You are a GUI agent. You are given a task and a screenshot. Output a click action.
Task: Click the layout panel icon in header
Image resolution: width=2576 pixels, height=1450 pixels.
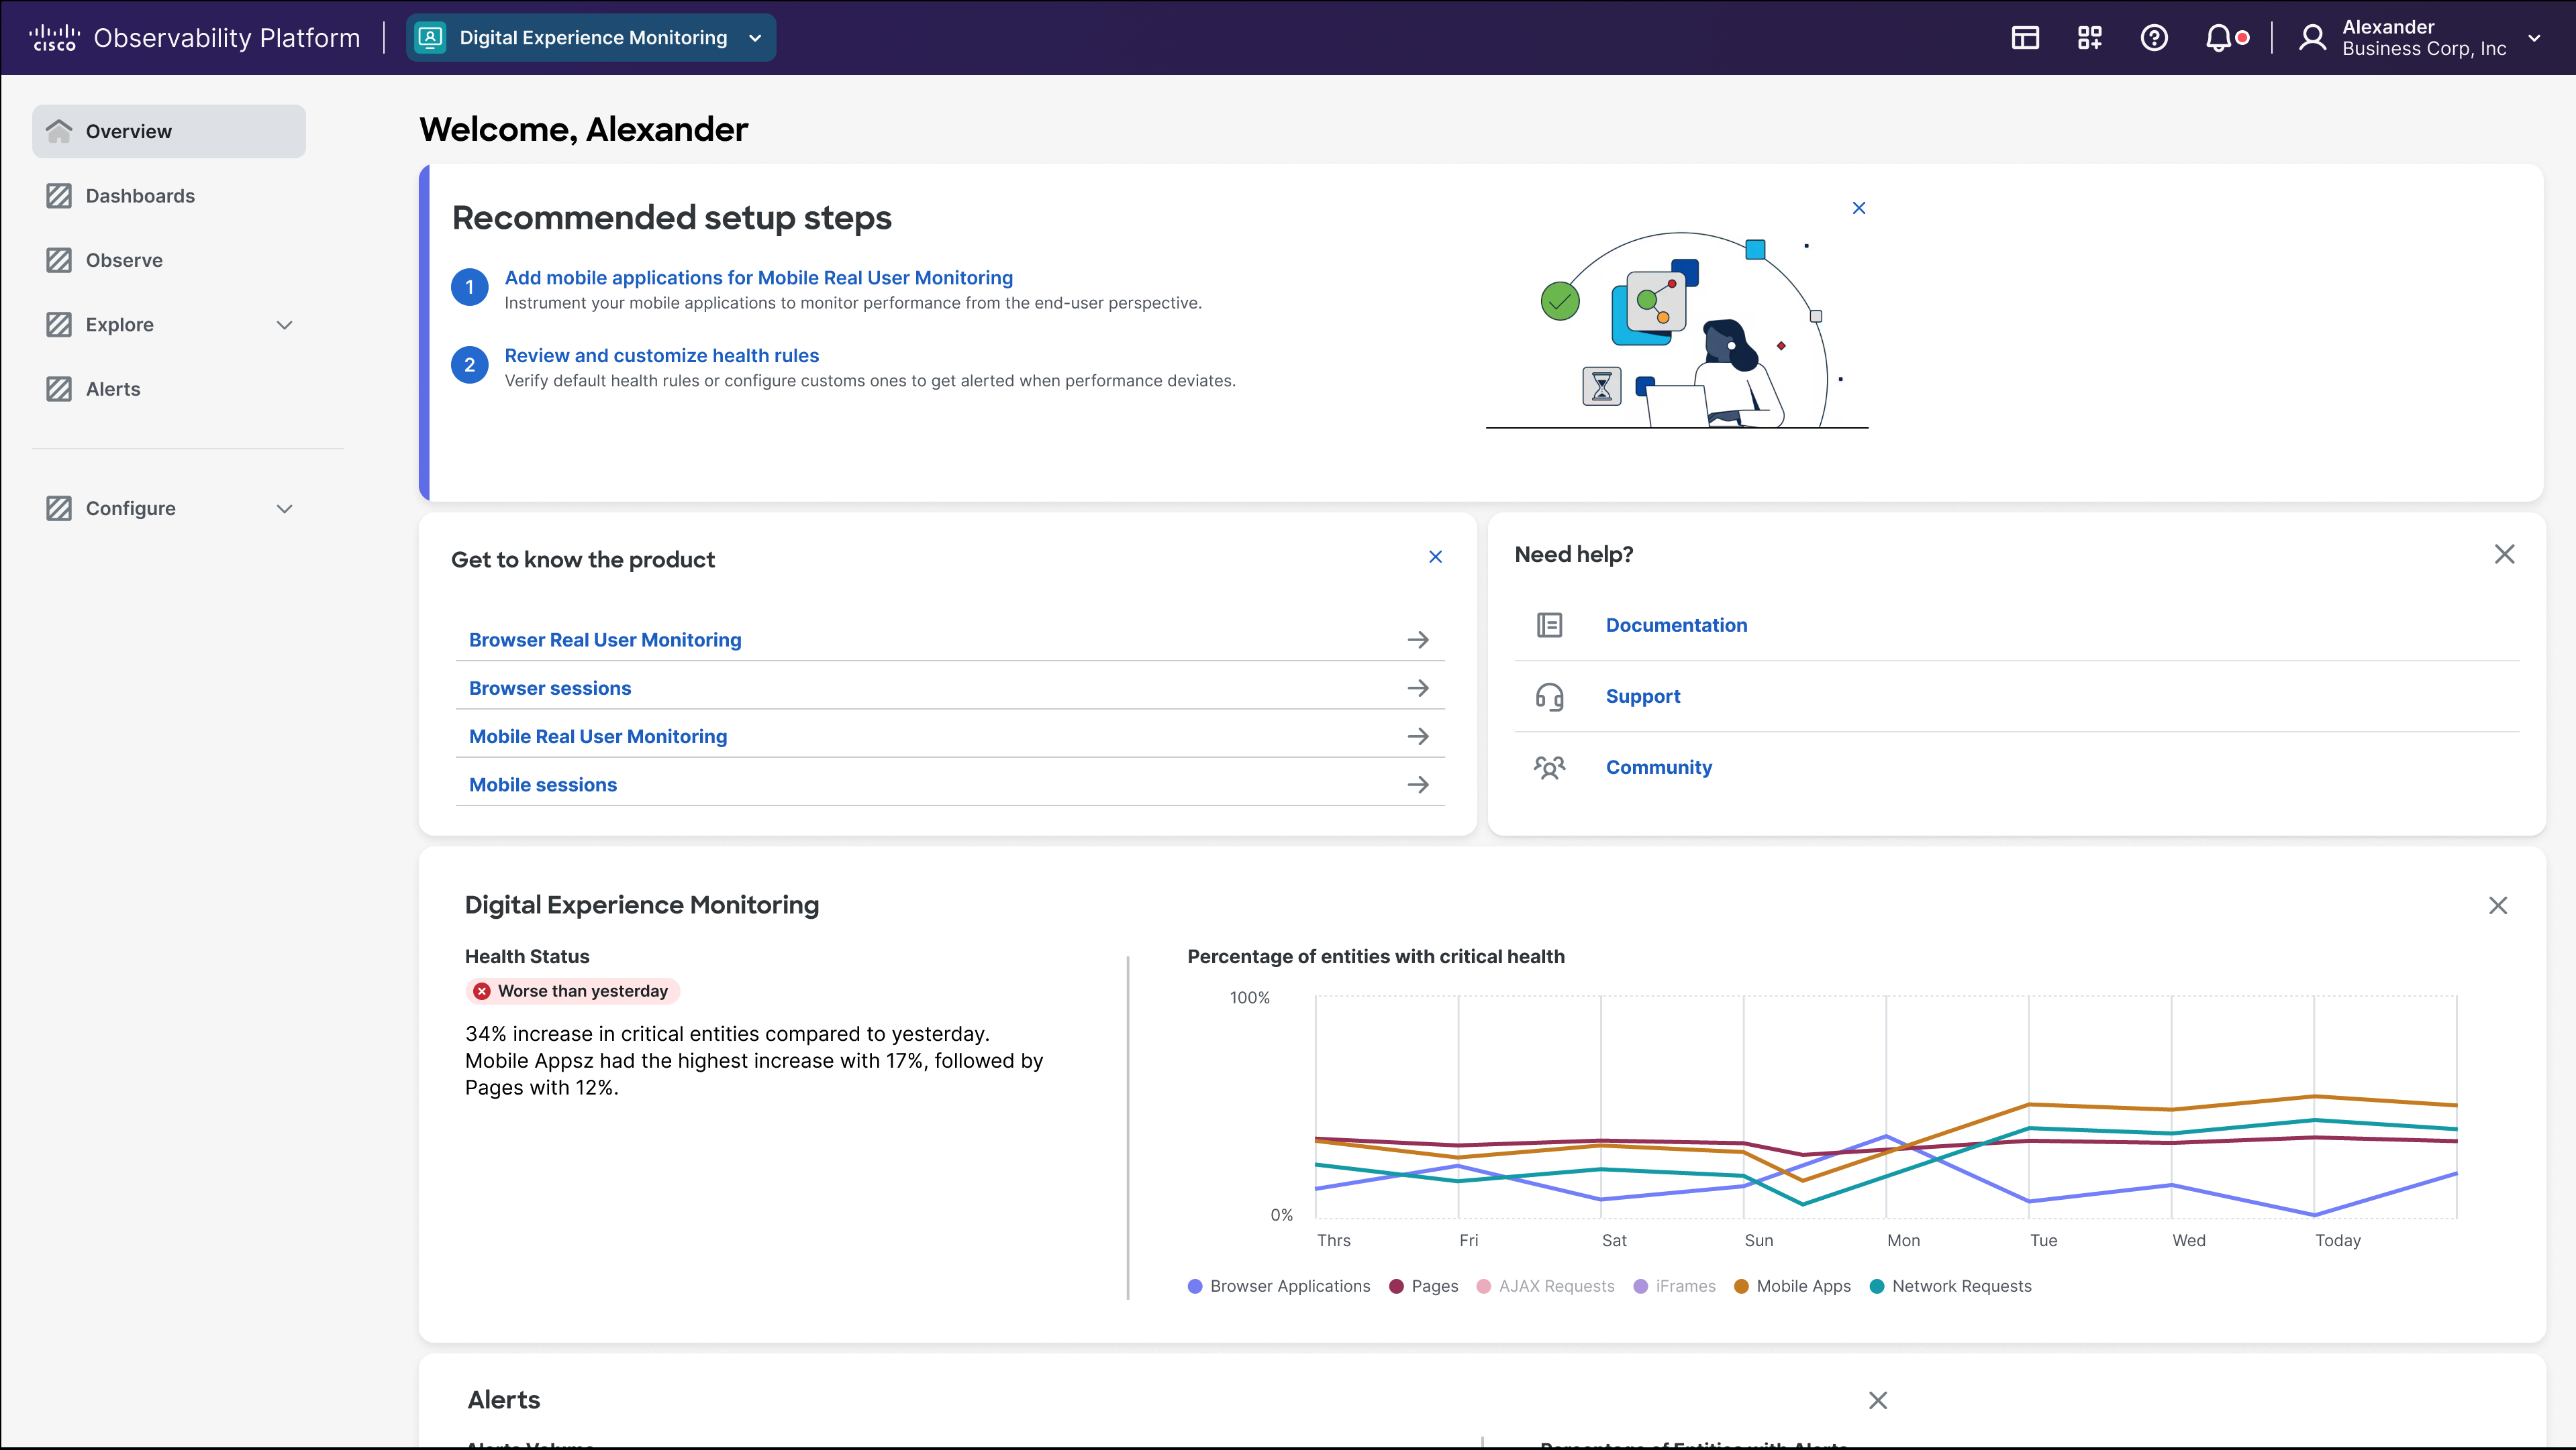pos(2025,38)
